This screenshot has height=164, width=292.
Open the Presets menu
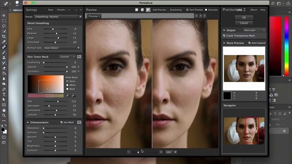[61, 10]
